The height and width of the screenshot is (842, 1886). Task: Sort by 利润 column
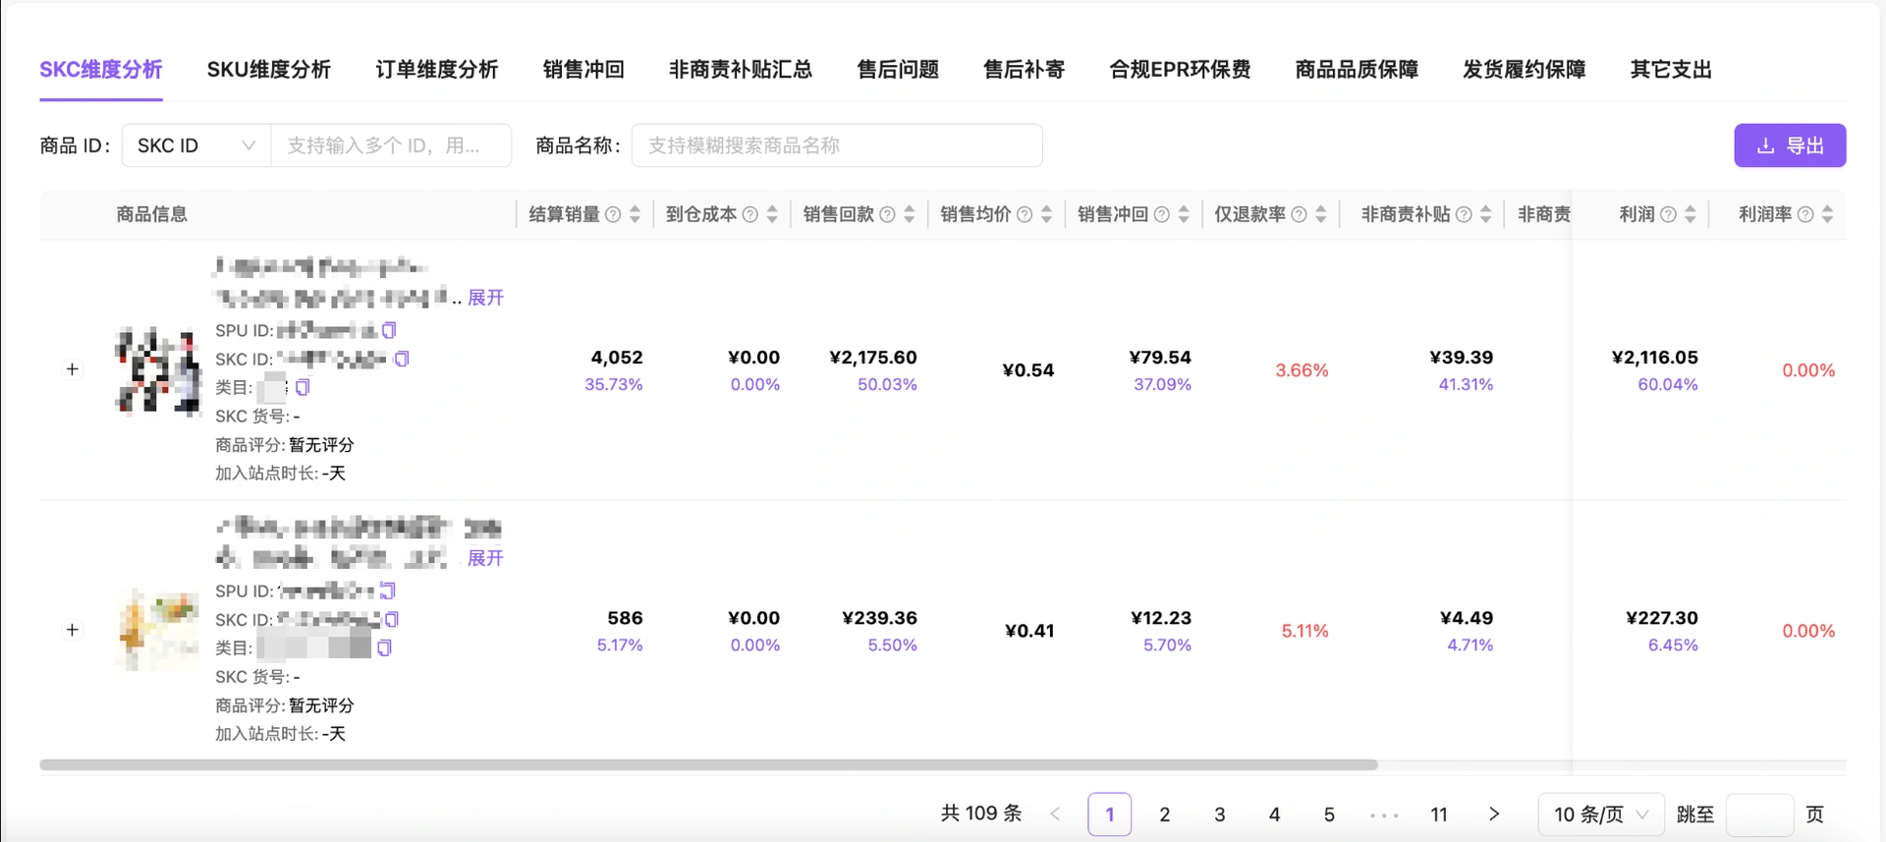click(x=1691, y=214)
